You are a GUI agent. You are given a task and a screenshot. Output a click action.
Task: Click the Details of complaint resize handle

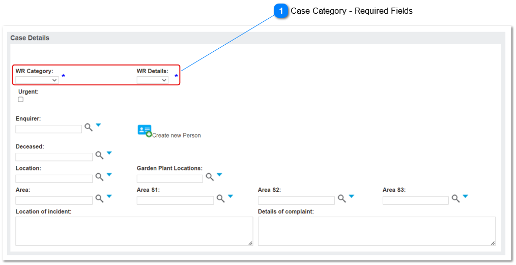click(x=493, y=243)
